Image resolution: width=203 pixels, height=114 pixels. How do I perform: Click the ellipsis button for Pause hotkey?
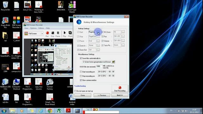coord(98,41)
